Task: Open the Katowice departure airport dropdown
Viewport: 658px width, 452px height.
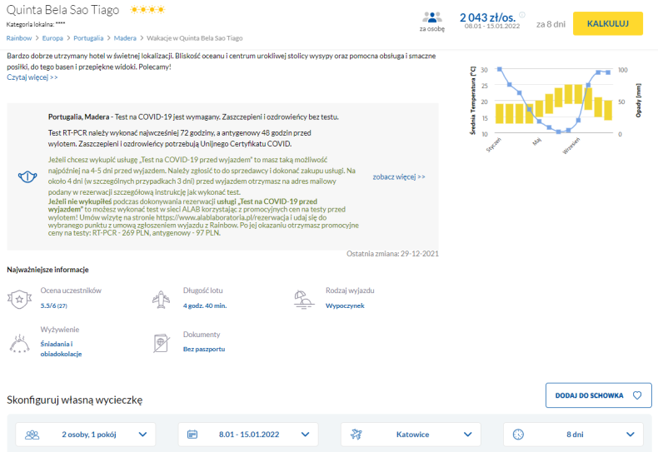Action: (411, 435)
